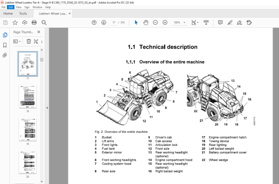Select page 18 thumbnail
The height and width of the screenshot is (184, 279).
[x=27, y=97]
